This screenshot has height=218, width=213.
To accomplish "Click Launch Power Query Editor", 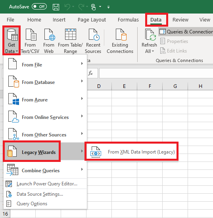I will pos(45,184).
